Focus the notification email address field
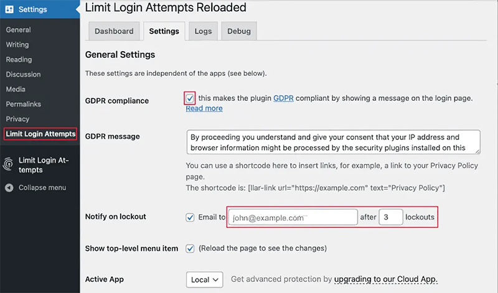498x293 pixels. pos(293,218)
